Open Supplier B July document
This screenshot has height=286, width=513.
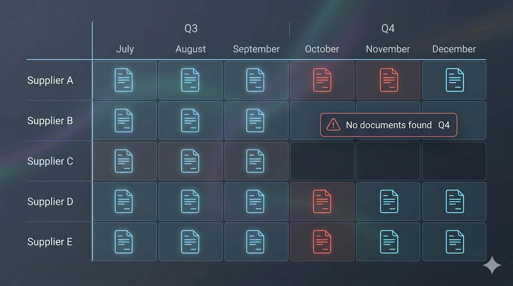pos(124,121)
